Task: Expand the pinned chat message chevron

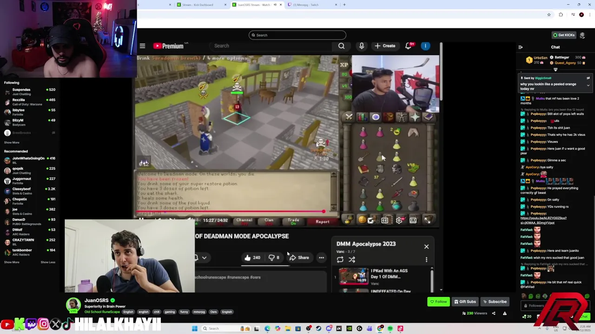Action: [x=588, y=85]
